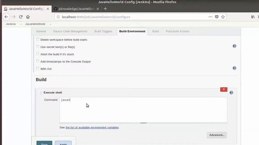Enable Delete workspace before build starts
Viewport: 259px width, 145px height.
pos(38,39)
